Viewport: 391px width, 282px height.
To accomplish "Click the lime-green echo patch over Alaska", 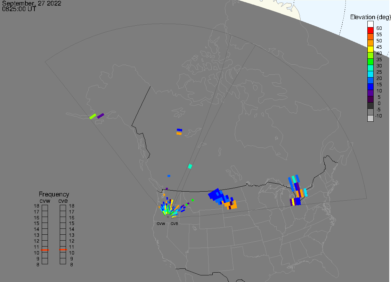I will click(93, 116).
